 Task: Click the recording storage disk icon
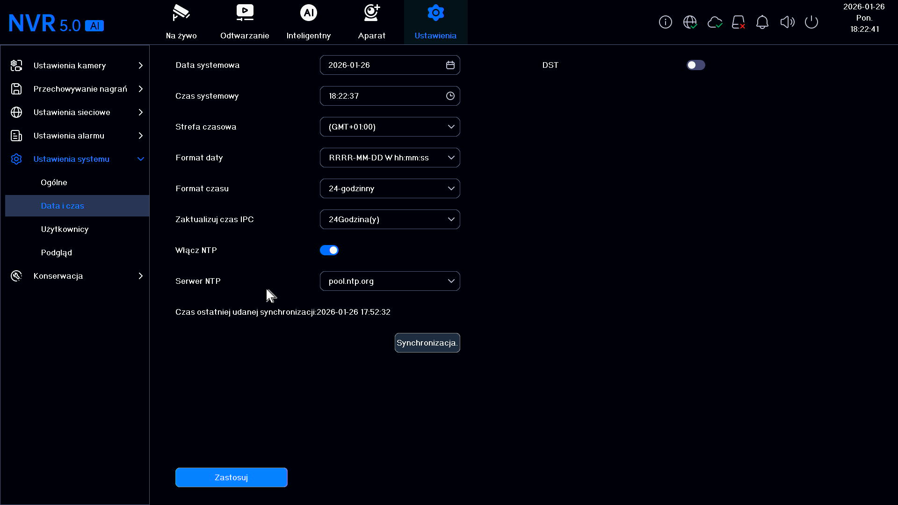click(x=16, y=89)
